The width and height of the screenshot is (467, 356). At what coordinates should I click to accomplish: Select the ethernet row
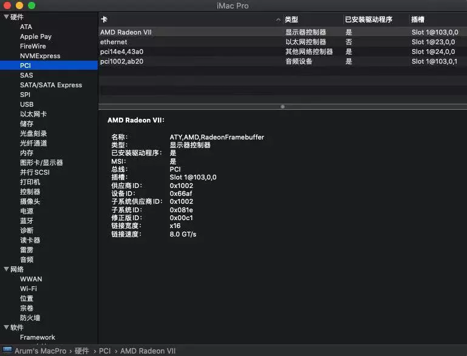tap(282, 42)
